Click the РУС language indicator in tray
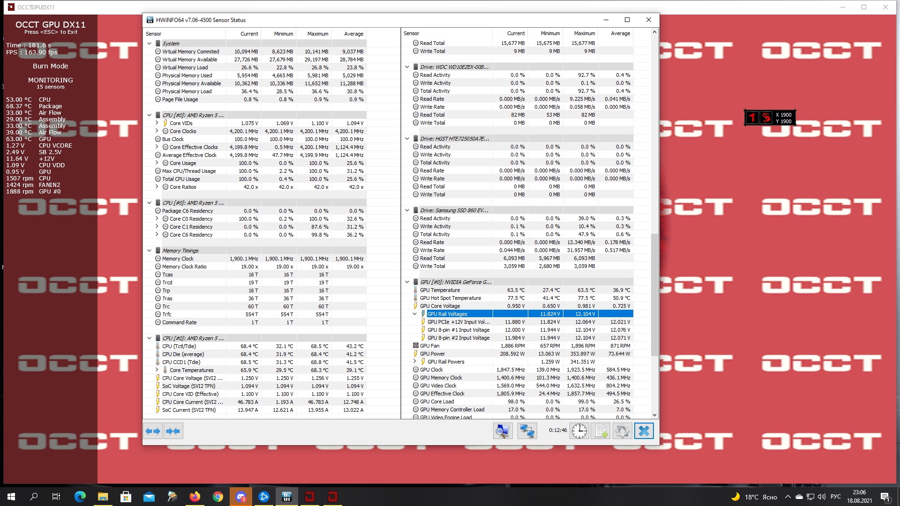The height and width of the screenshot is (506, 900). click(835, 497)
